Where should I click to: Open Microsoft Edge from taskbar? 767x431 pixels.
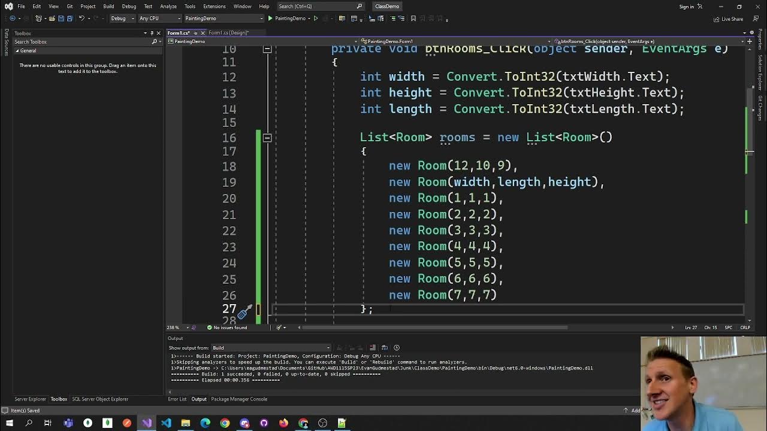(206, 423)
